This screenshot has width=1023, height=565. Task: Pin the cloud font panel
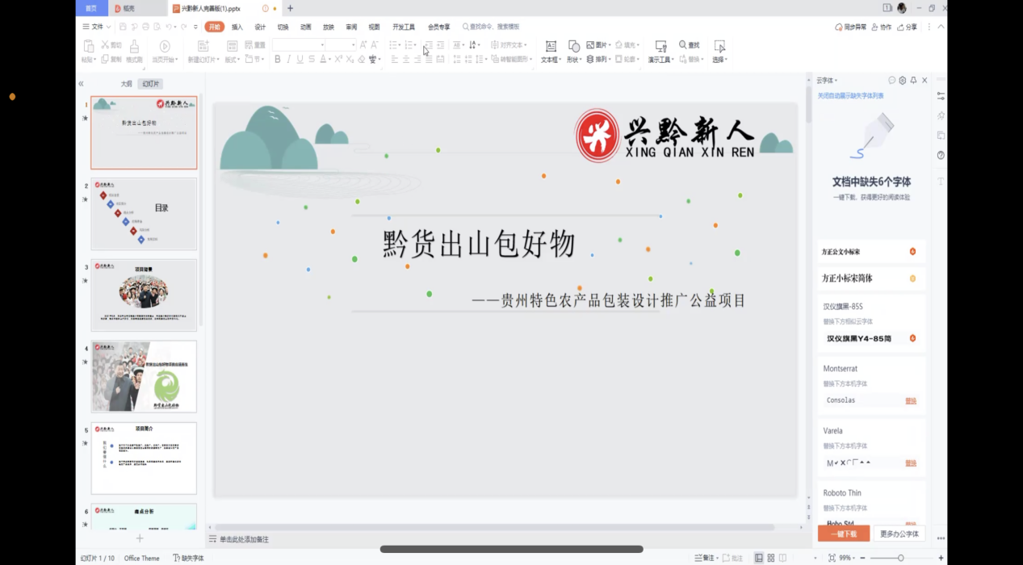(x=913, y=81)
